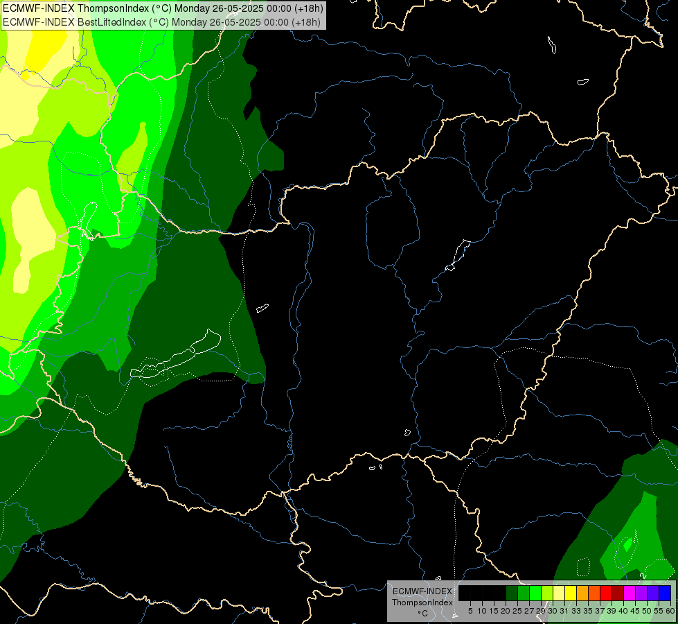Click the pure yellow 31–33 legend swatch

[x=571, y=593]
